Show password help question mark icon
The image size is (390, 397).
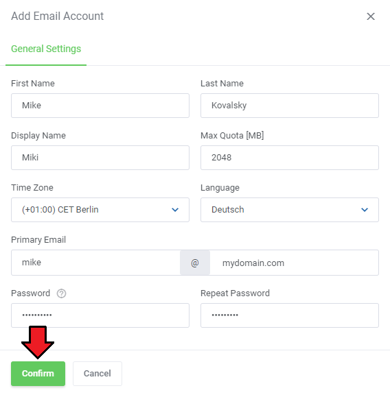point(61,293)
